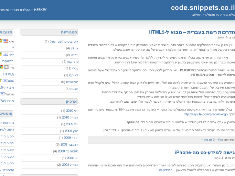This screenshot has width=235, height=176.
Task: Click the US flag icon beside אלי
Action: click(6, 41)
